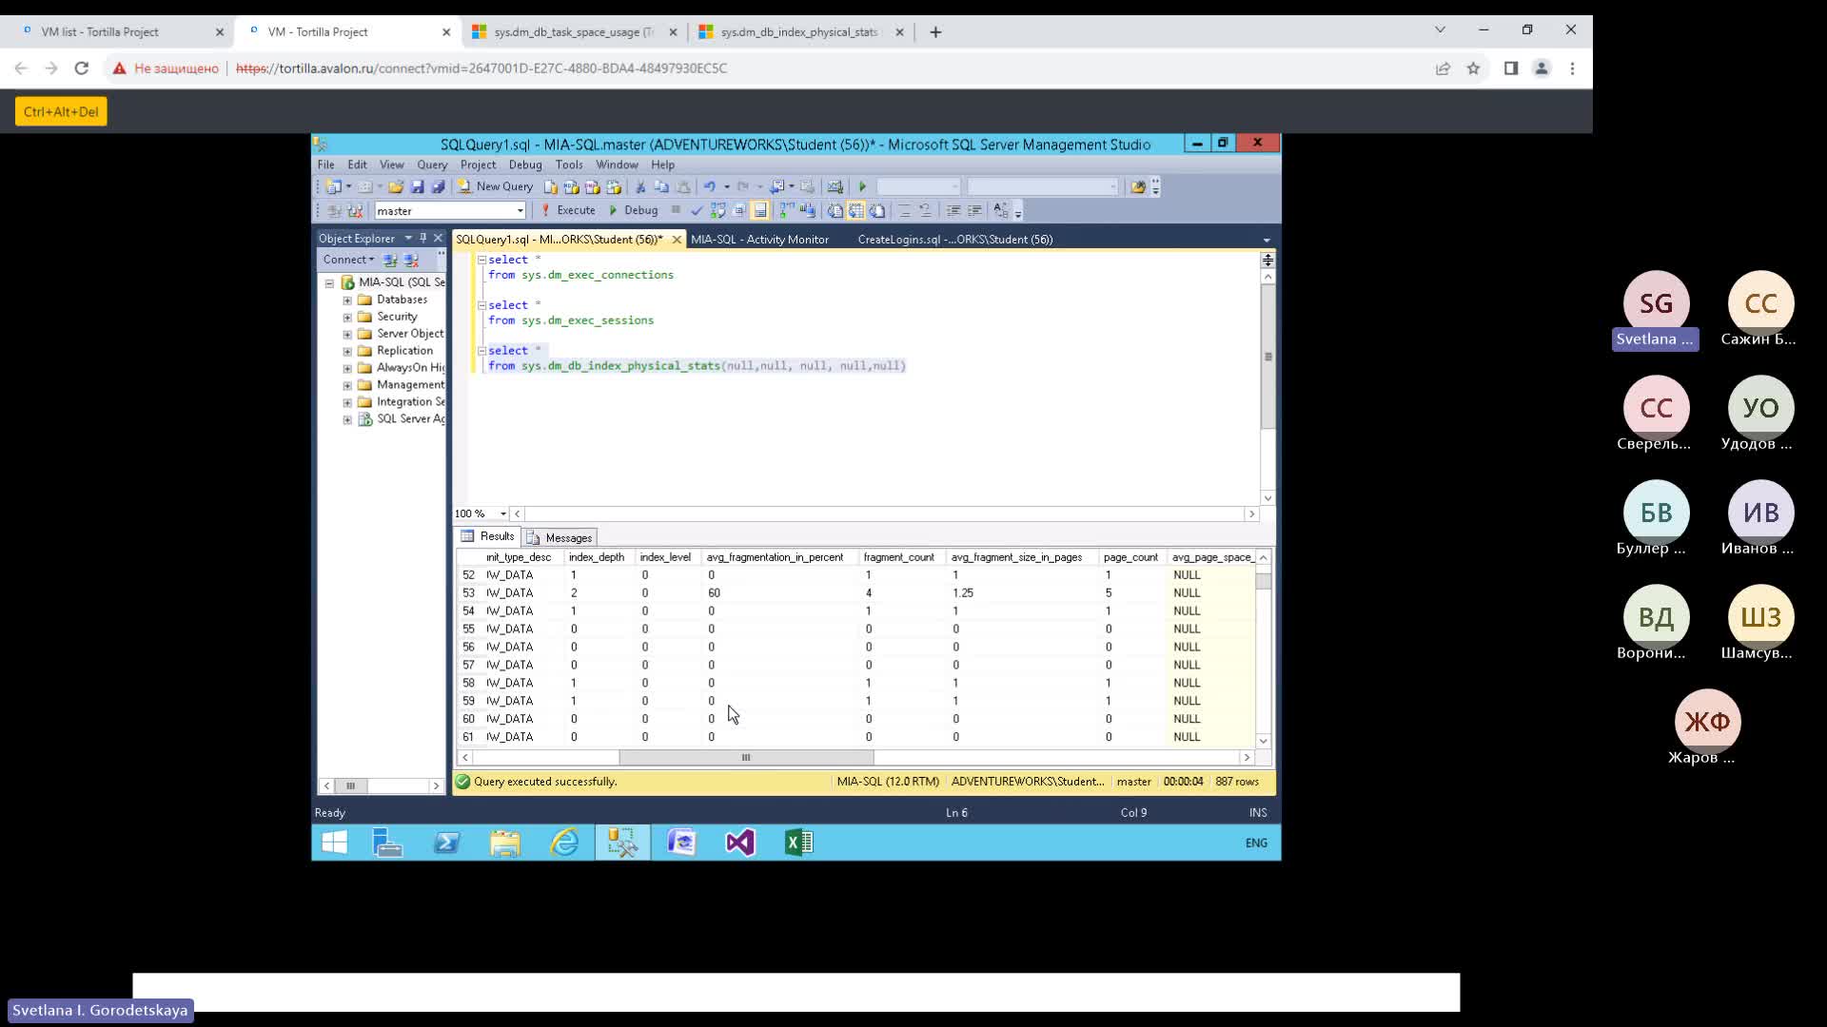Start debugging with the Debug button
This screenshot has height=1027, width=1827.
(633, 210)
